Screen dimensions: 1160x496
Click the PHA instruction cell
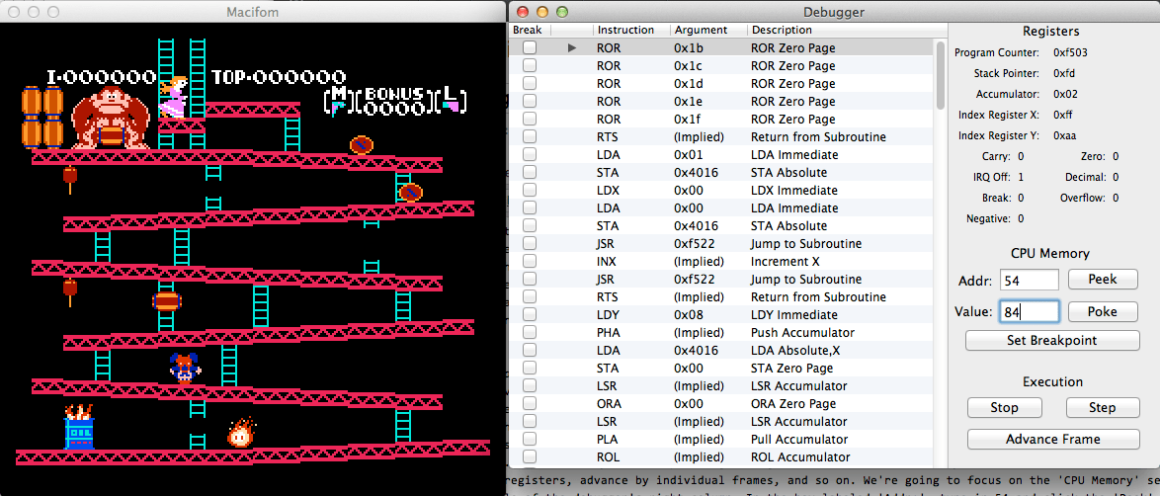[608, 332]
